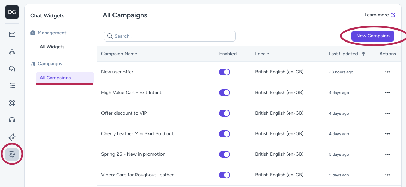406x187 pixels.
Task: Disable the New user offer campaign toggle
Action: click(x=225, y=72)
